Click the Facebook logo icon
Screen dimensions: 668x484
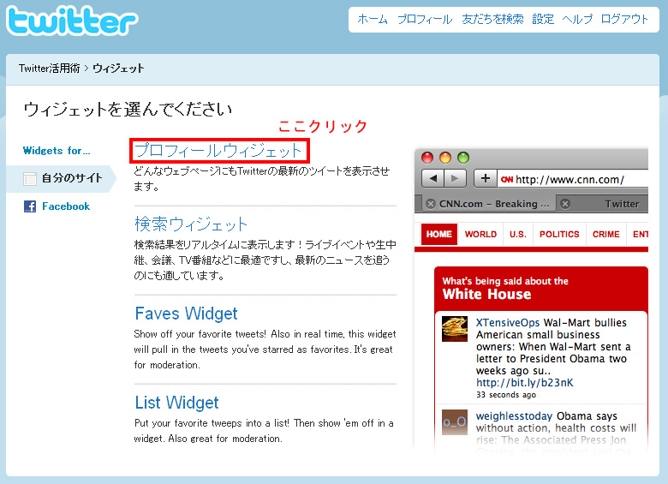click(30, 206)
